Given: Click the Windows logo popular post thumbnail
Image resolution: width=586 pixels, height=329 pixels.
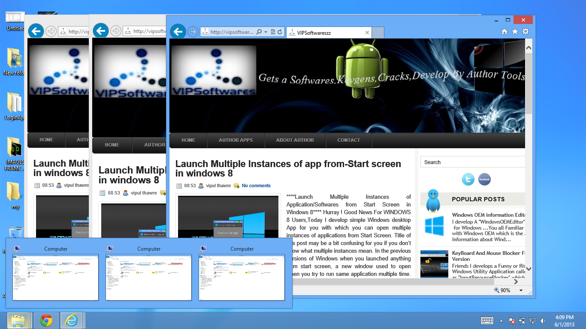Looking at the screenshot, I should tap(434, 226).
